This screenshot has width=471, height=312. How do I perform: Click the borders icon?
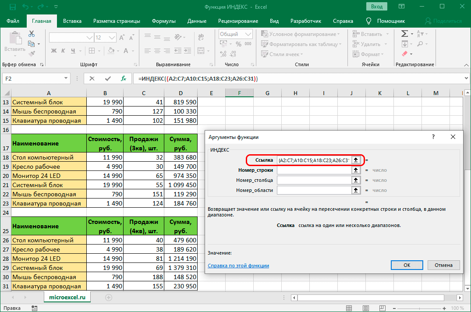click(x=92, y=51)
